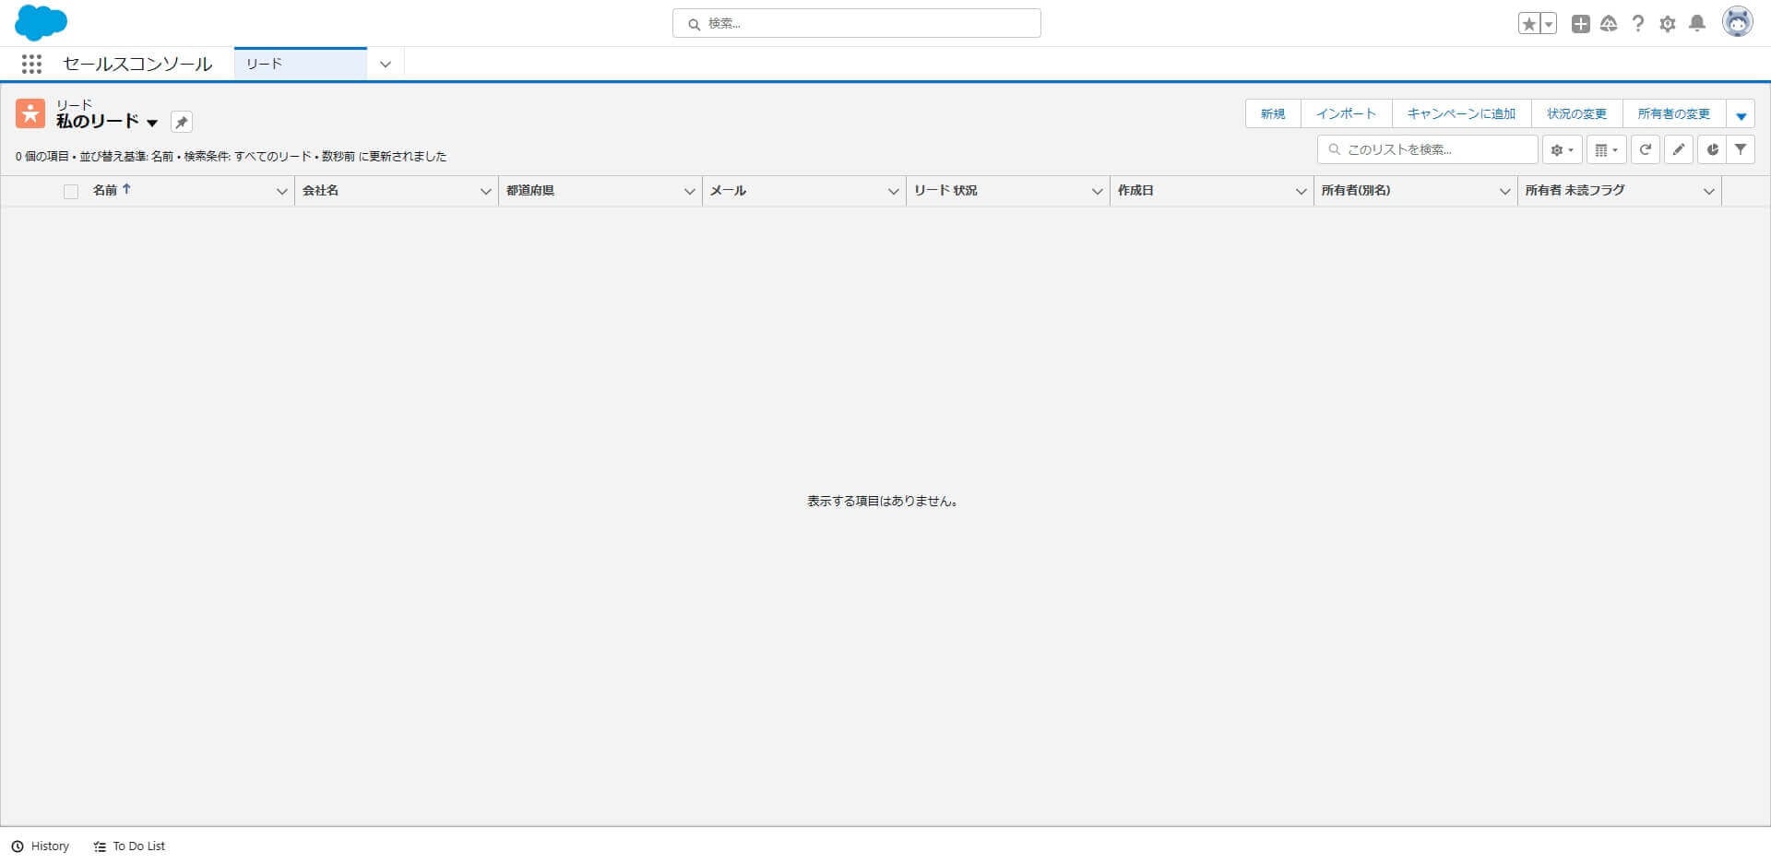Open the 都道府県 column menu
The height and width of the screenshot is (864, 1771).
690,192
